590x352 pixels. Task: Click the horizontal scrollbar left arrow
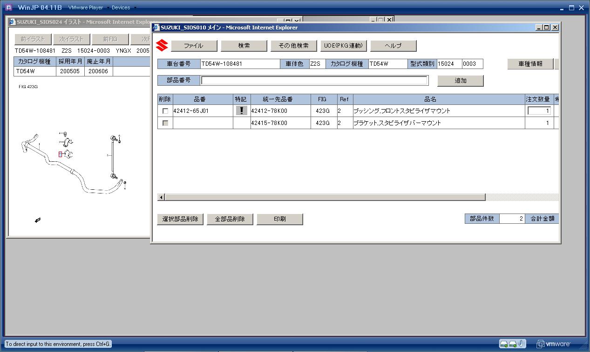click(x=162, y=197)
